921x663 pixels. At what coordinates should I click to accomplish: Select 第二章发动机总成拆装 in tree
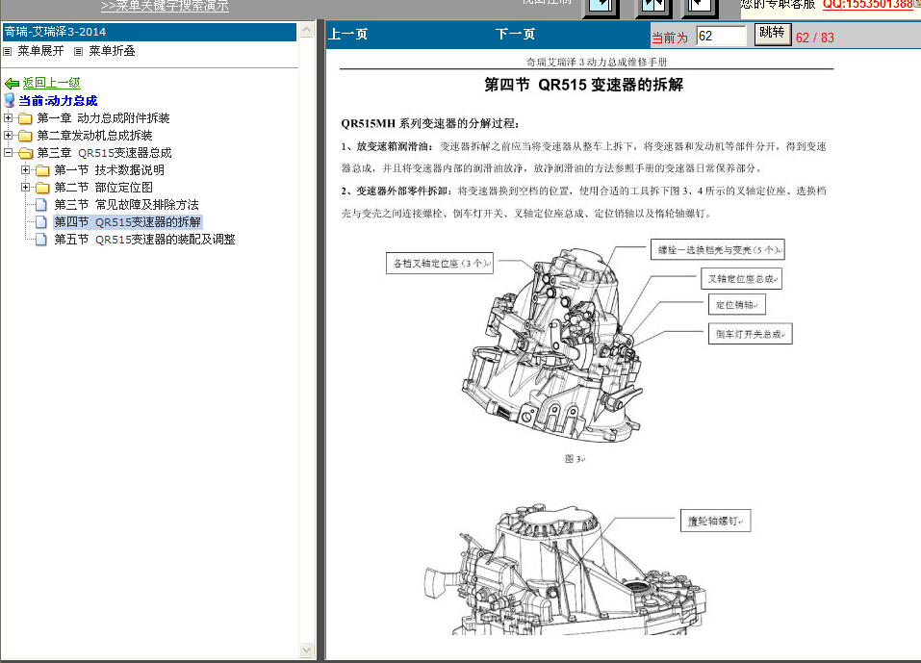(94, 136)
